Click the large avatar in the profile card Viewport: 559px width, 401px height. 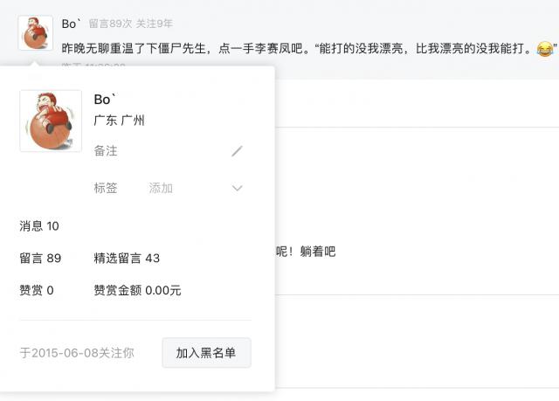click(51, 121)
